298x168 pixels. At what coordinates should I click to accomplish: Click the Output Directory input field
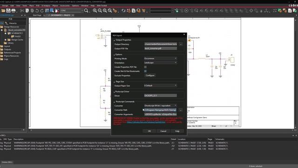tap(161, 44)
